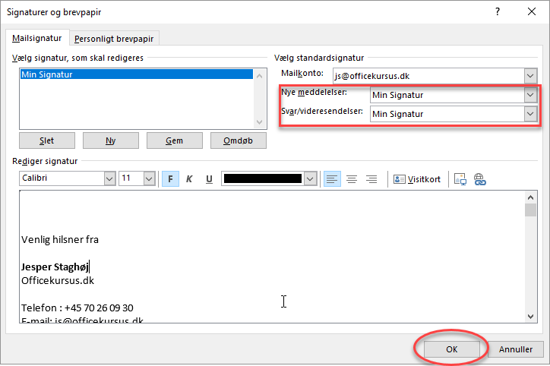Open the font color picker
Screen dimensions: 550x366
(x=310, y=179)
